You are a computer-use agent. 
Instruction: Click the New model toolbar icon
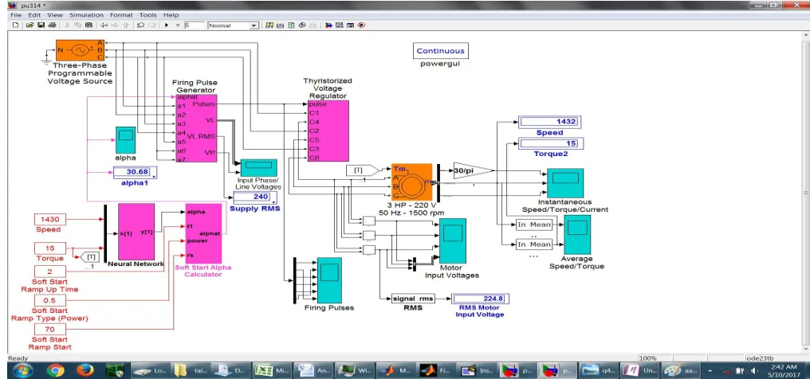pos(15,25)
